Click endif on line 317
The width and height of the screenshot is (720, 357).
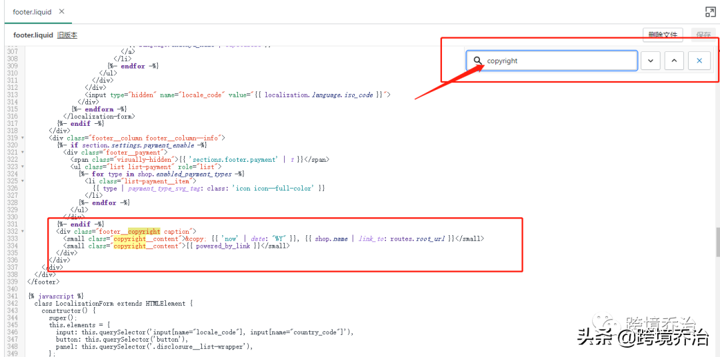(81, 123)
